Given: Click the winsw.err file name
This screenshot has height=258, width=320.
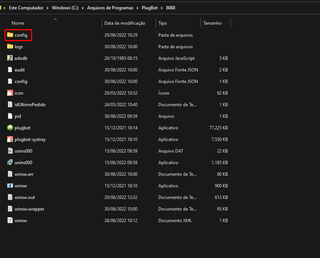Looking at the screenshot, I should tap(24, 174).
